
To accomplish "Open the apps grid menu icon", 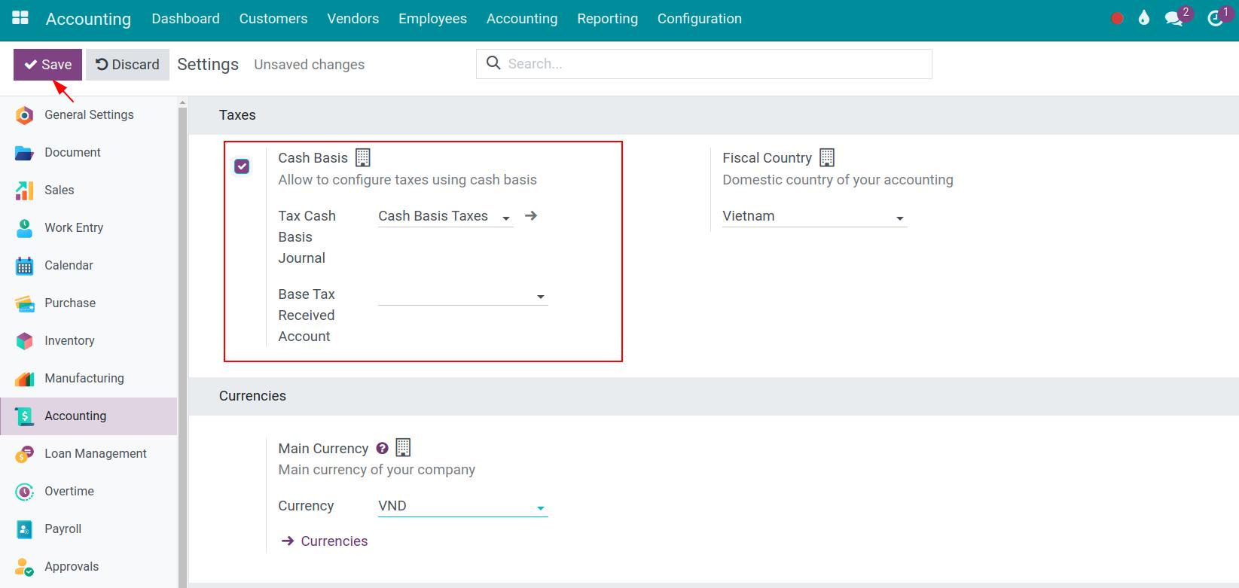I will point(20,18).
